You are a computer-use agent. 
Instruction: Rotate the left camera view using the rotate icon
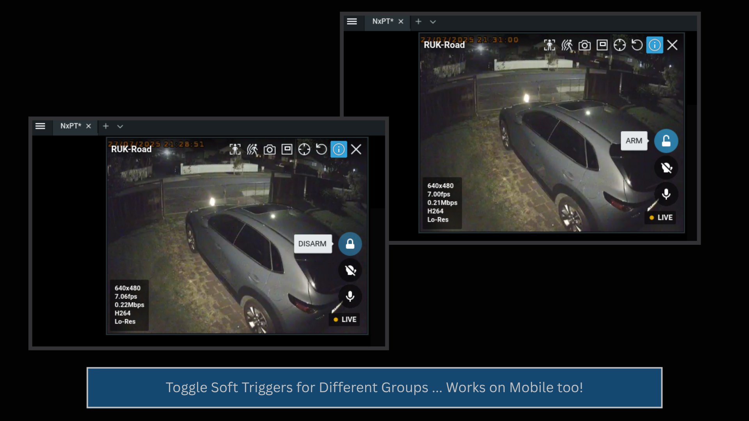tap(321, 149)
